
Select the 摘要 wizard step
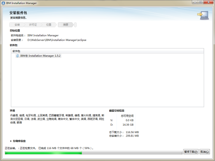(x=66, y=25)
